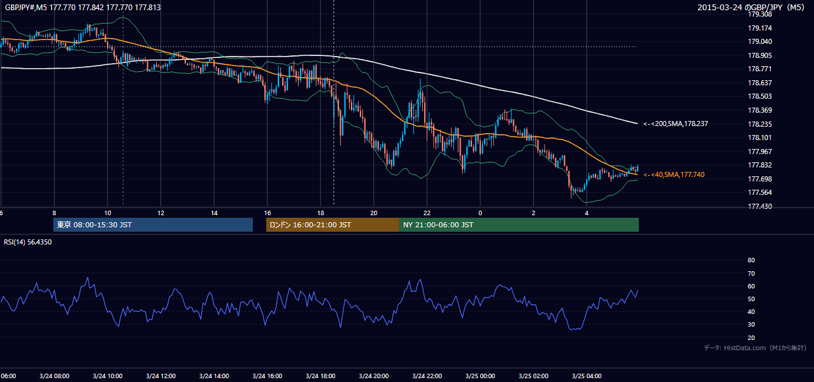Click the 3/24 12:00 time axis label
The height and width of the screenshot is (382, 814).
[x=161, y=376]
